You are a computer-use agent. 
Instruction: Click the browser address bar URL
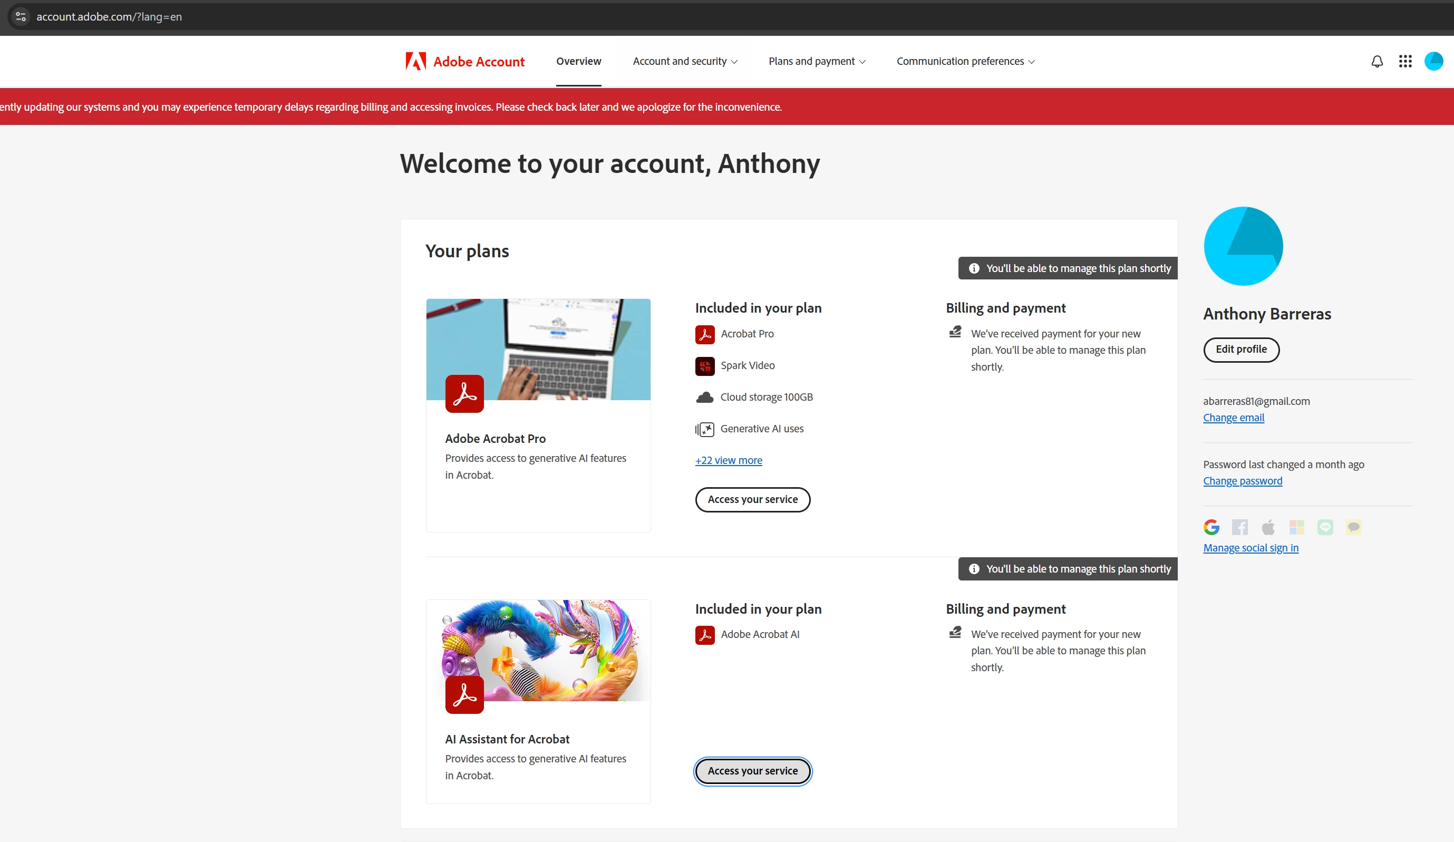pyautogui.click(x=109, y=17)
